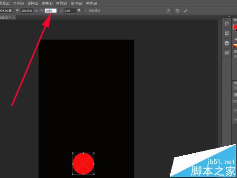Commit the transform with the checkmark
The height and width of the screenshot is (178, 237).
coord(185,11)
